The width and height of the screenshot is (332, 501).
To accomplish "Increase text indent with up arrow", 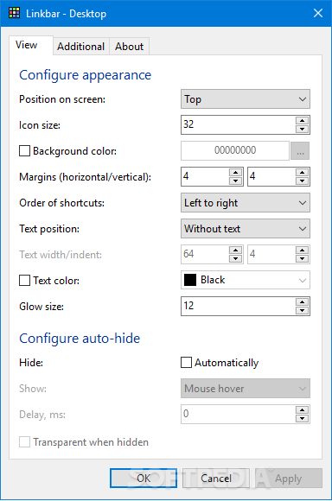I will [302, 250].
